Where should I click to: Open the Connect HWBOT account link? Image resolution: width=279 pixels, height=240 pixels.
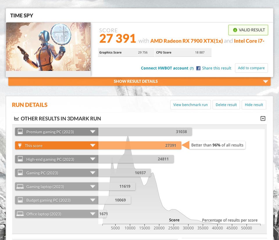(164, 68)
